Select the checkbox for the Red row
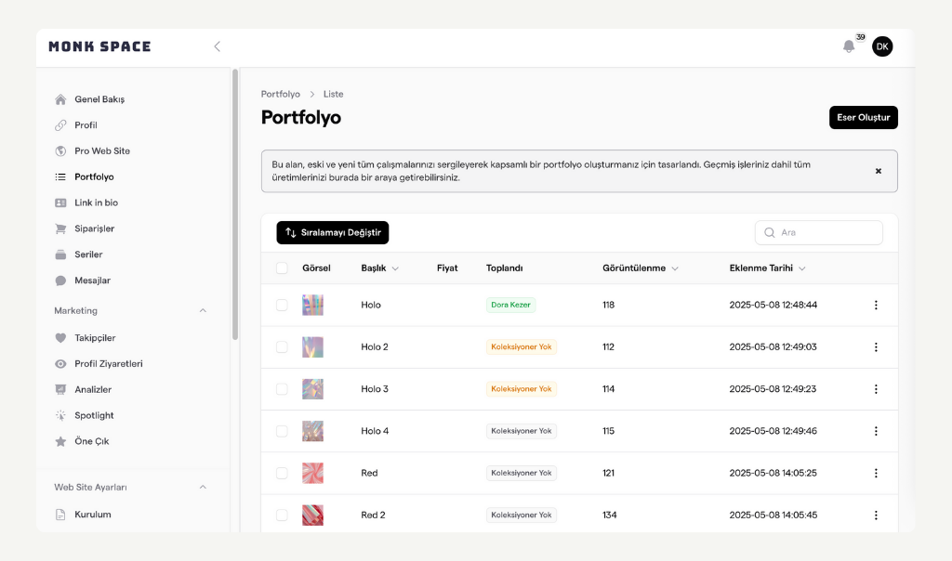Viewport: 952px width, 561px height. [282, 473]
